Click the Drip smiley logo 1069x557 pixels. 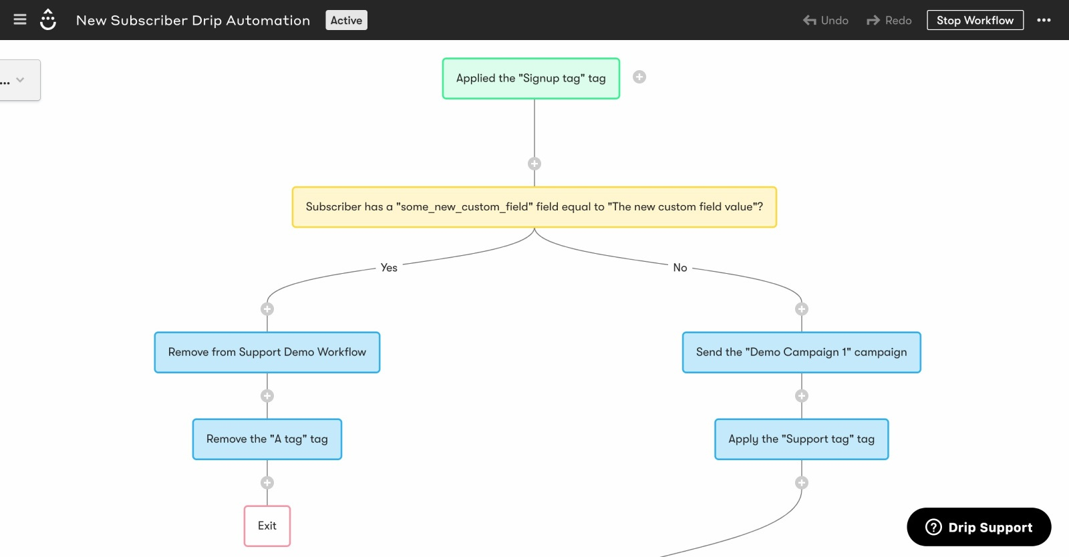pyautogui.click(x=48, y=20)
